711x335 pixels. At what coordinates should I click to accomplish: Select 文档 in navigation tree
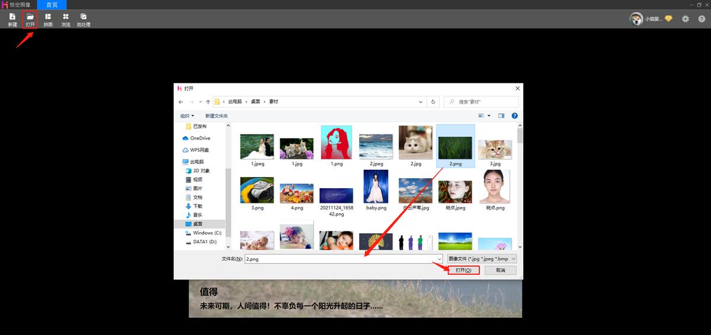(x=194, y=197)
